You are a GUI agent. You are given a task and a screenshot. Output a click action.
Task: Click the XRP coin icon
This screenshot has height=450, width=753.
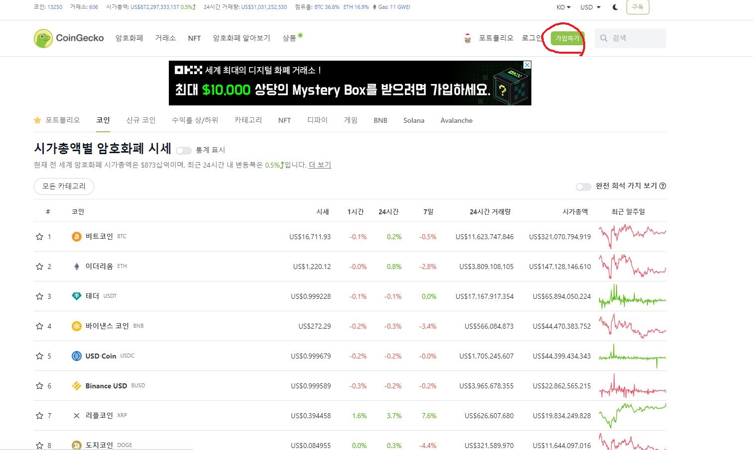[76, 416]
